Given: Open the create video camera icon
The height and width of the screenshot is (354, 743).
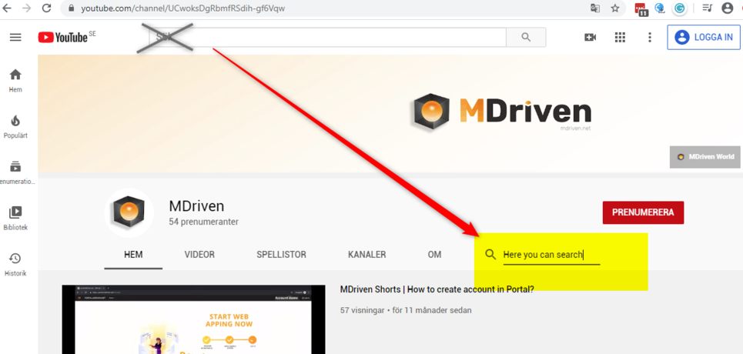Looking at the screenshot, I should coord(590,38).
